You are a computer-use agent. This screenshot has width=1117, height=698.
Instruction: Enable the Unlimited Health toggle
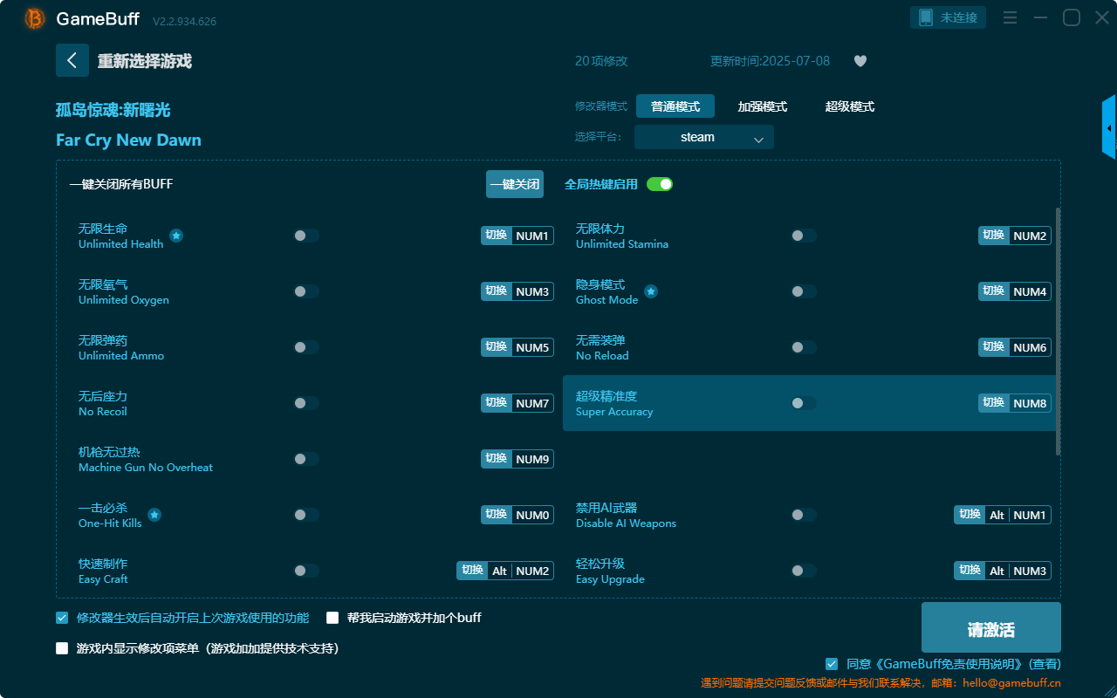306,236
